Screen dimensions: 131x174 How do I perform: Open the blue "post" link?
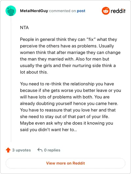click(81, 11)
